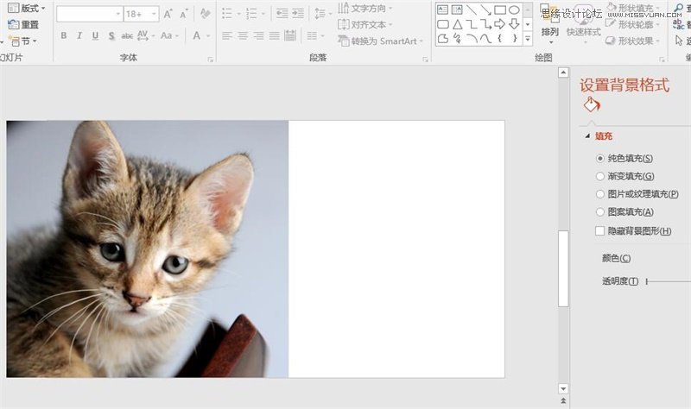Open 节 section dropdown
The height and width of the screenshot is (409, 691).
pos(23,41)
